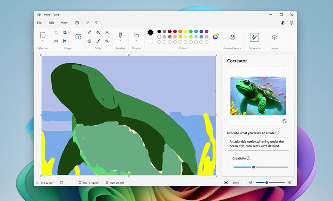Click the Rotate image icon
The height and width of the screenshot is (201, 333).
pos(64,32)
